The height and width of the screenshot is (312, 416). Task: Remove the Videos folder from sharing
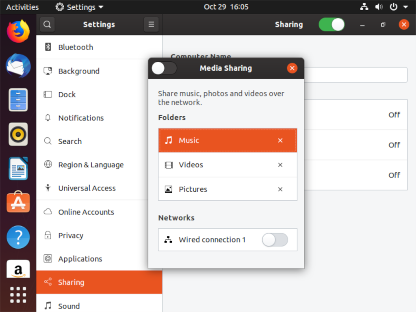tap(280, 165)
